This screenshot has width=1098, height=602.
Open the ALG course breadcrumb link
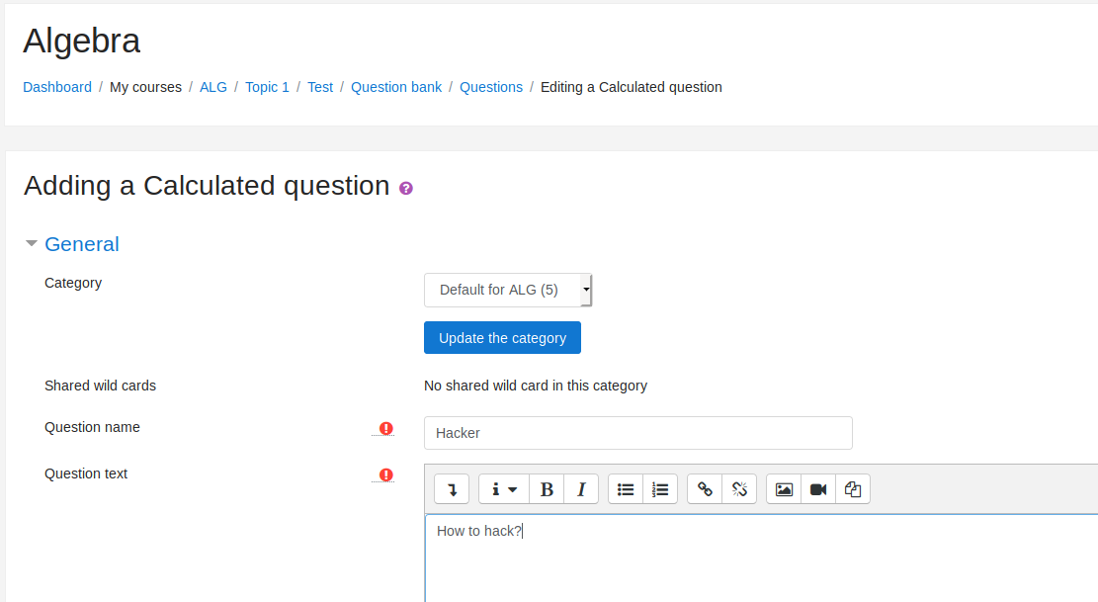(x=212, y=87)
